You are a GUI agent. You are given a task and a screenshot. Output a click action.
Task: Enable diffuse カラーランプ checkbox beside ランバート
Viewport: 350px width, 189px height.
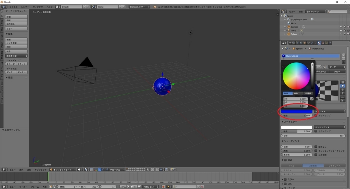(316, 115)
